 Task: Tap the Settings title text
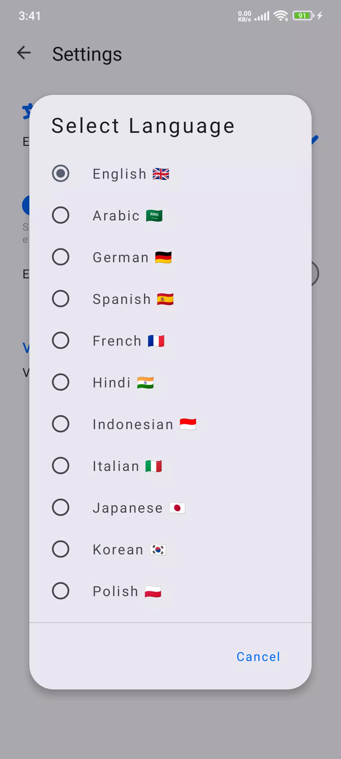click(87, 54)
